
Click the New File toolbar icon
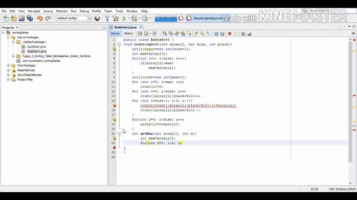6,18
